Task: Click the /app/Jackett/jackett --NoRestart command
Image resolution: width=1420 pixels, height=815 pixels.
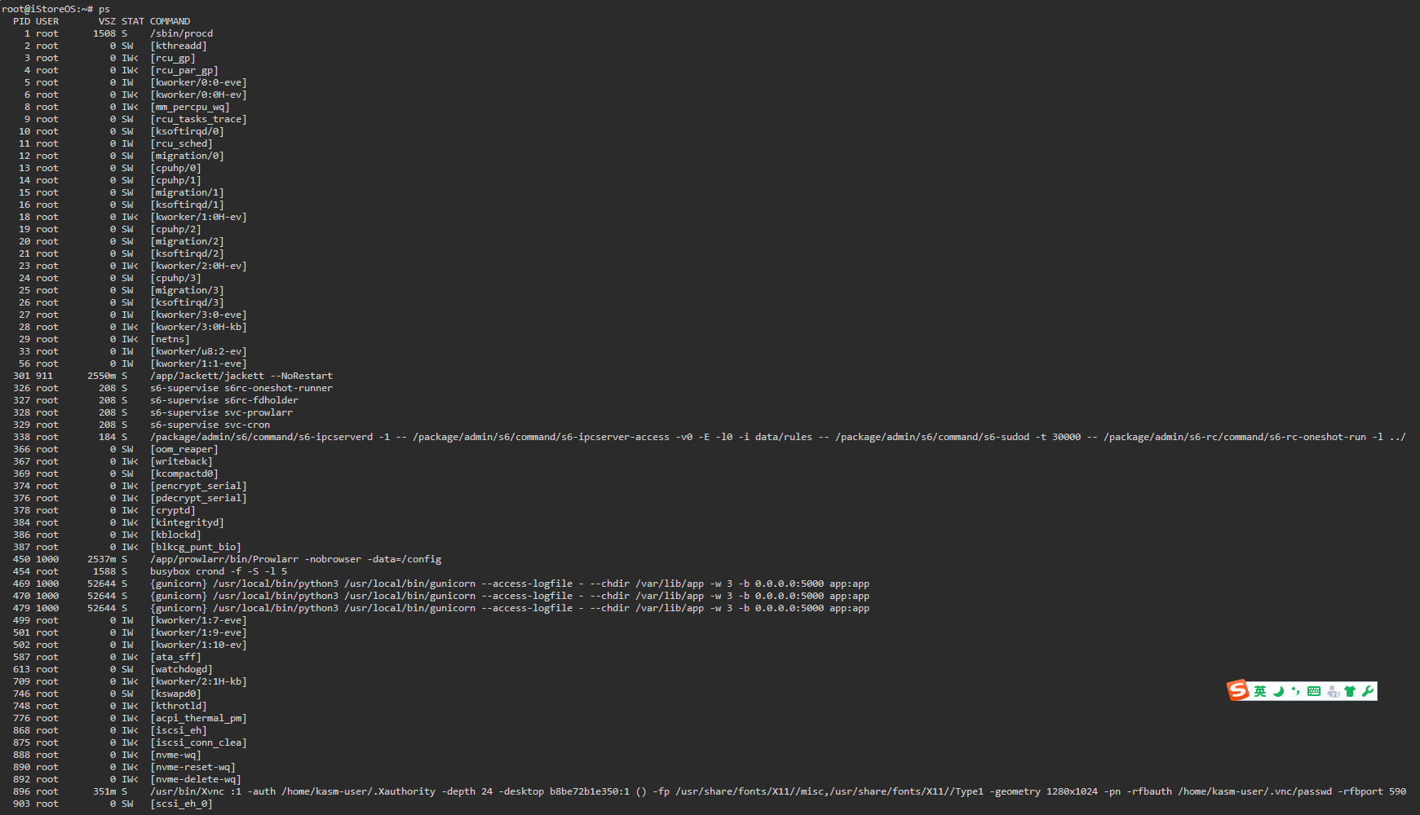Action: click(x=241, y=376)
